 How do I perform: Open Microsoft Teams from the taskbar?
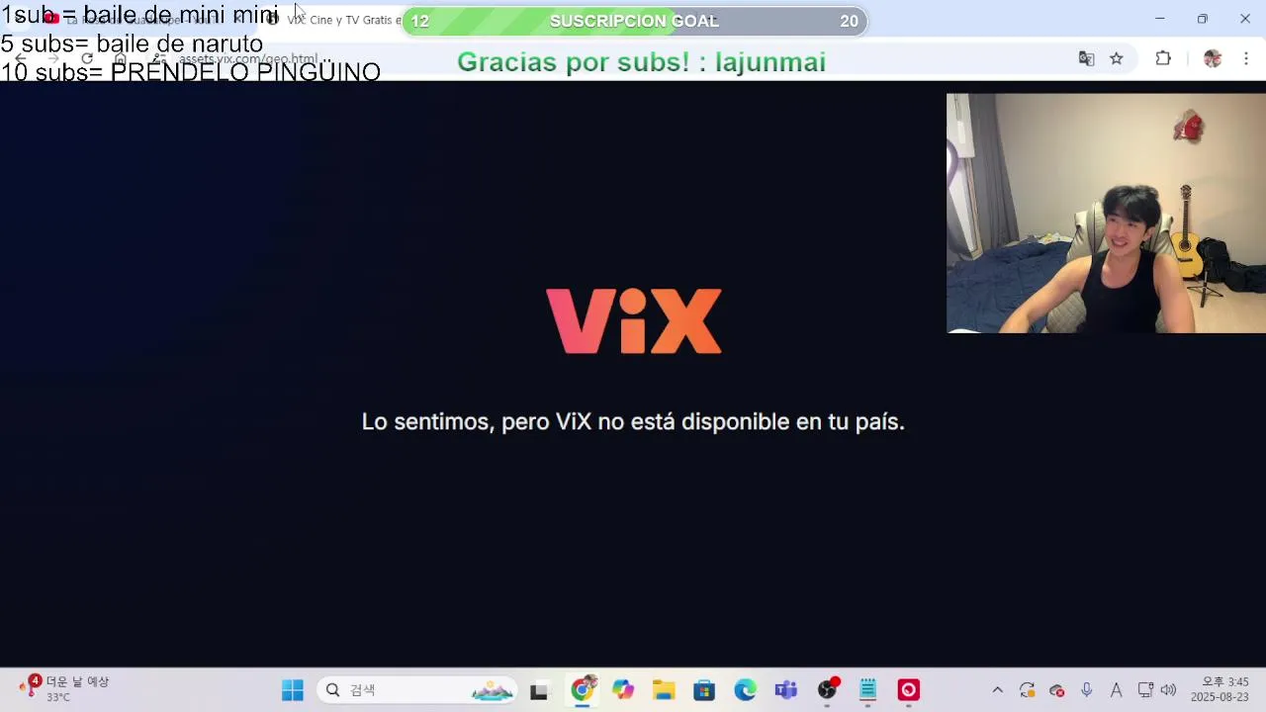click(x=786, y=690)
